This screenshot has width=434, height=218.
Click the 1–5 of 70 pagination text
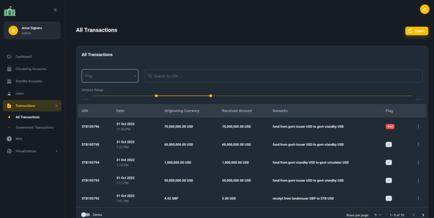397,215
